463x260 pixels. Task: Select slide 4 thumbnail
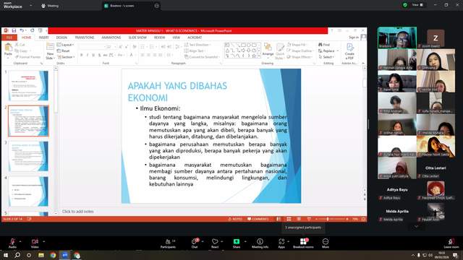(x=28, y=191)
